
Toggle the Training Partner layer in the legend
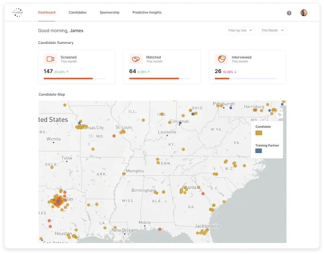[267, 145]
